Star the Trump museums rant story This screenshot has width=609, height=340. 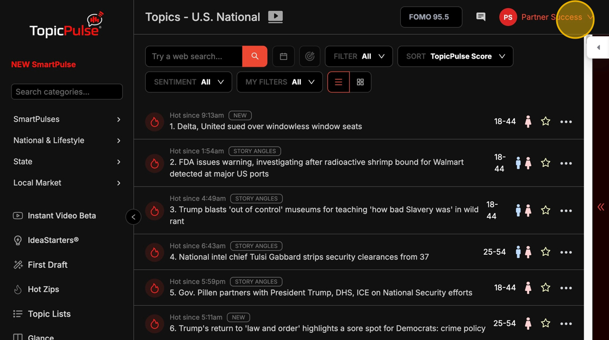(546, 210)
